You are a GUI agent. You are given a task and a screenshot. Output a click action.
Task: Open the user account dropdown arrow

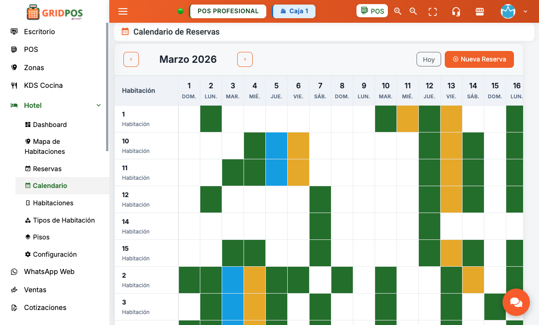[525, 11]
